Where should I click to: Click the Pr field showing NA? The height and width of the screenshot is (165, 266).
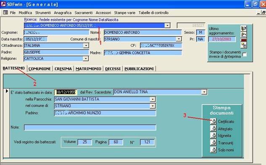coord(200,39)
